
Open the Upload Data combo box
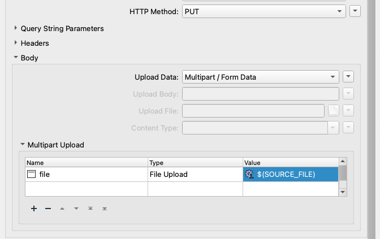(260, 77)
